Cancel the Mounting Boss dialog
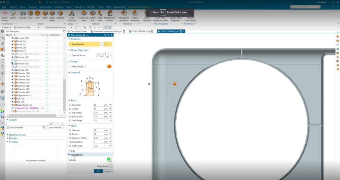Image resolution: width=340 pixels, height=180 pixels. tap(108, 171)
